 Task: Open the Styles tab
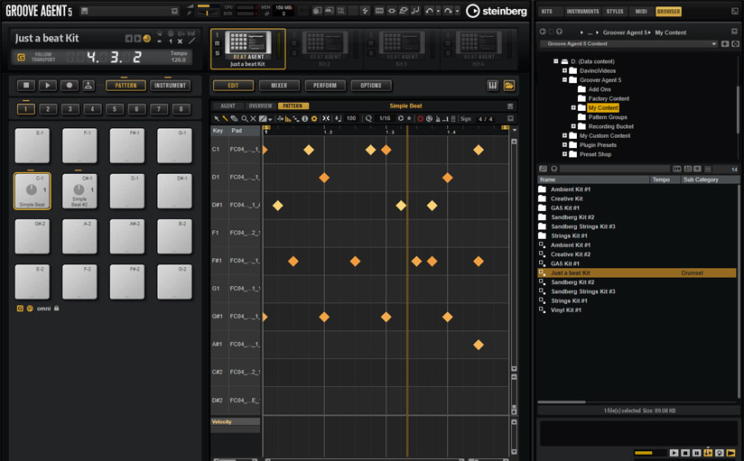pyautogui.click(x=615, y=12)
